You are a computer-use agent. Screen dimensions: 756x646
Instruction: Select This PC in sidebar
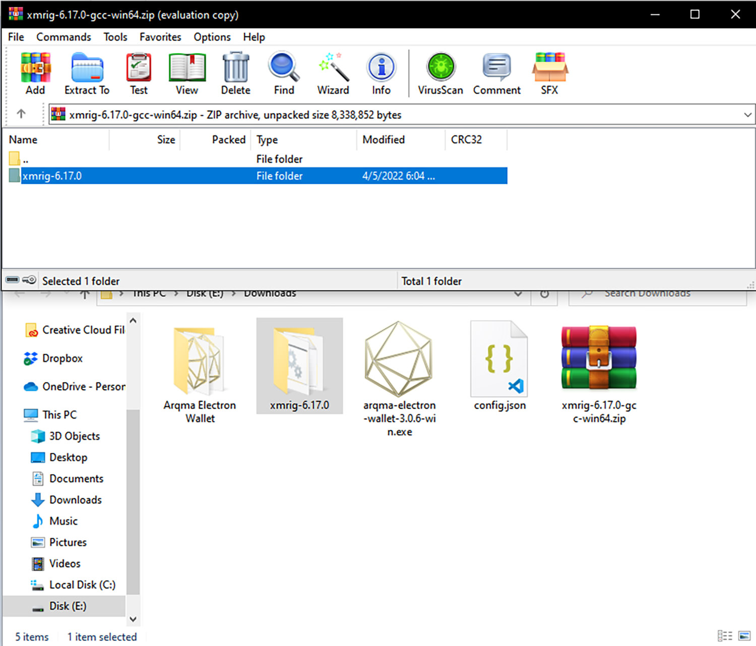[x=50, y=415]
